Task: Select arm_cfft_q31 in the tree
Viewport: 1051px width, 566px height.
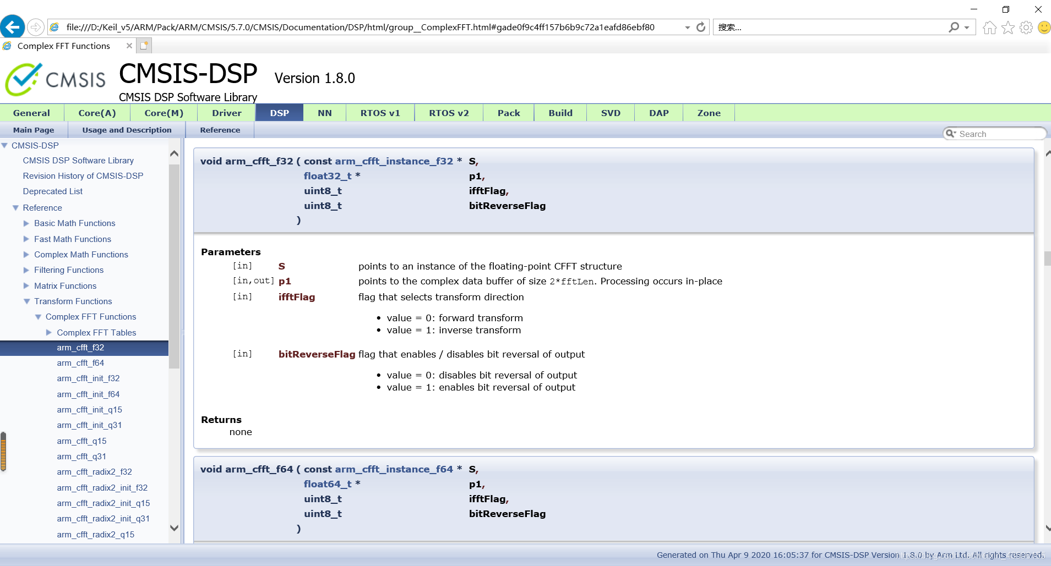Action: (x=81, y=457)
